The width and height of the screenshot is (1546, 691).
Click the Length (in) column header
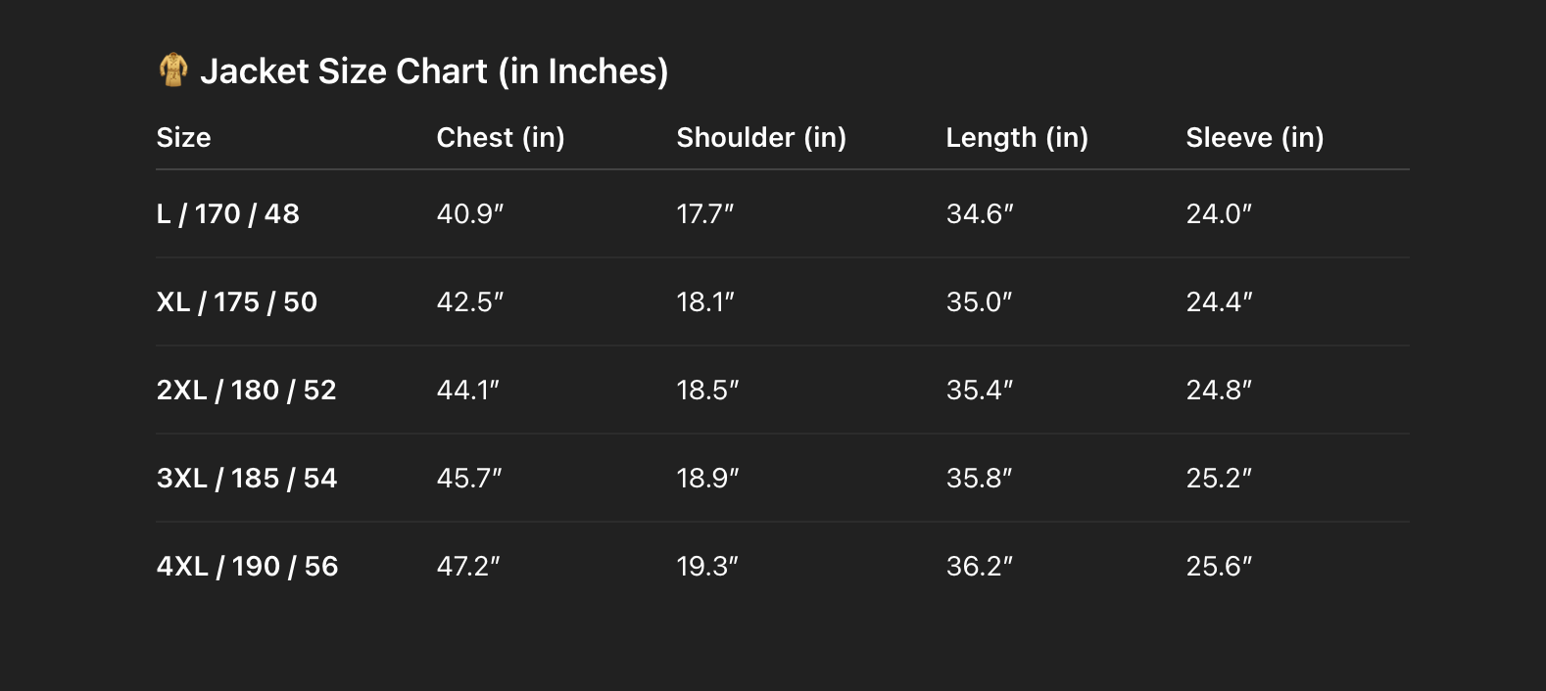pyautogui.click(x=1016, y=137)
